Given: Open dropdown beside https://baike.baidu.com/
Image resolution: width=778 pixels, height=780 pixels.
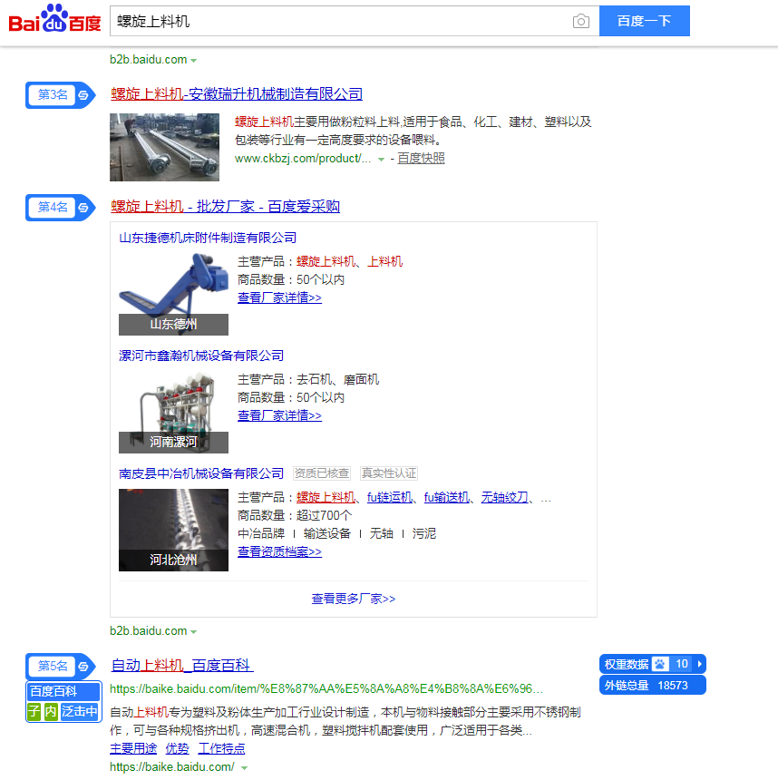Looking at the screenshot, I should point(244,768).
